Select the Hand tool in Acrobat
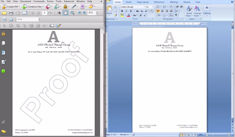The width and height of the screenshot is (235, 137). click(65, 13)
